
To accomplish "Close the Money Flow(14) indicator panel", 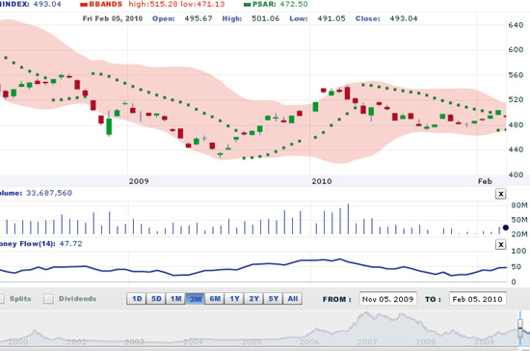I will pyautogui.click(x=500, y=245).
